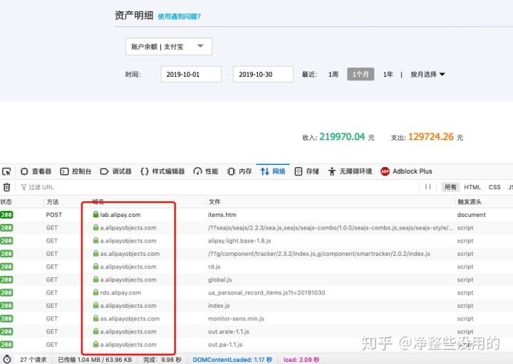Click the rds.alipay.com domain cell
The image size is (513, 364).
point(120,293)
